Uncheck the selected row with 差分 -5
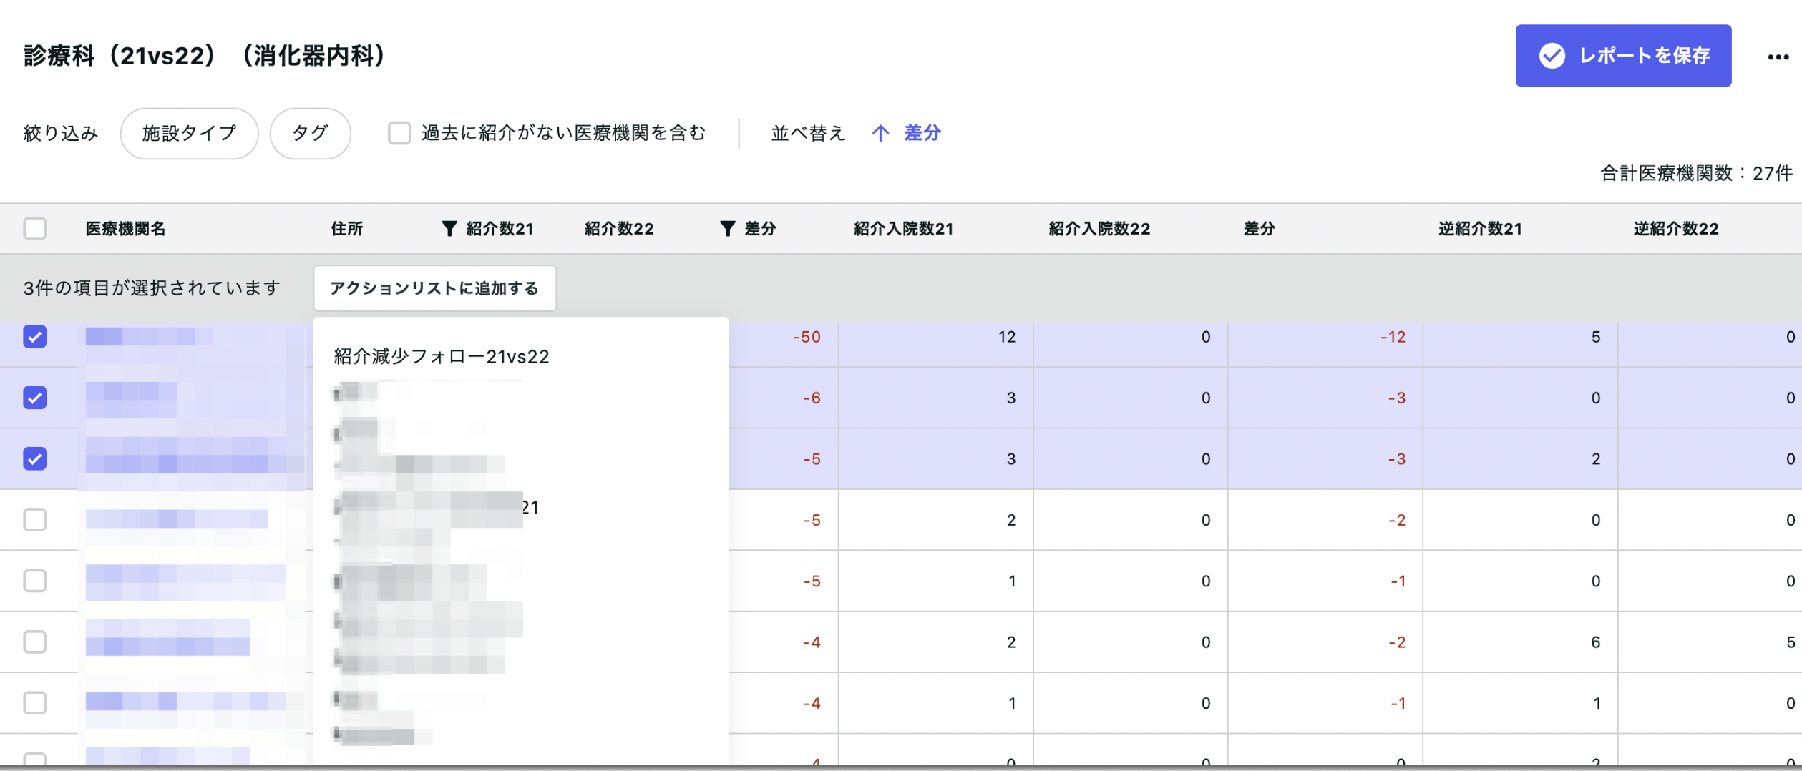The height and width of the screenshot is (771, 1802). click(35, 458)
